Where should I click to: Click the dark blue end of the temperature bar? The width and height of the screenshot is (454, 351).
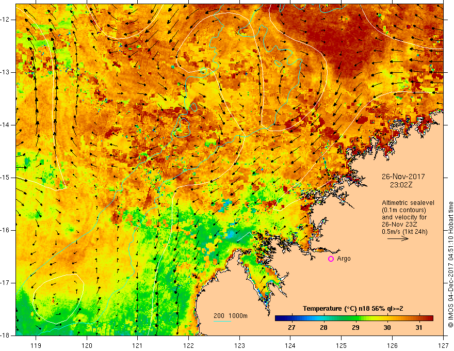click(x=280, y=318)
